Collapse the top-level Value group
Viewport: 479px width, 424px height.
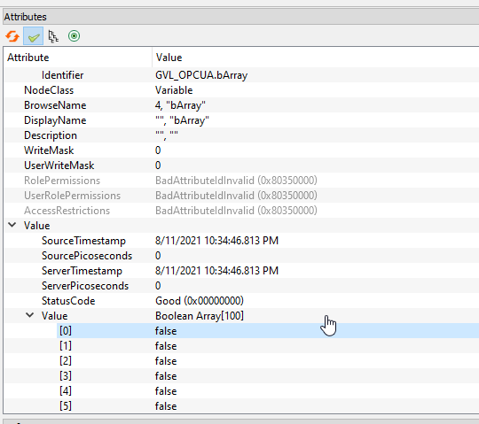[x=12, y=225]
